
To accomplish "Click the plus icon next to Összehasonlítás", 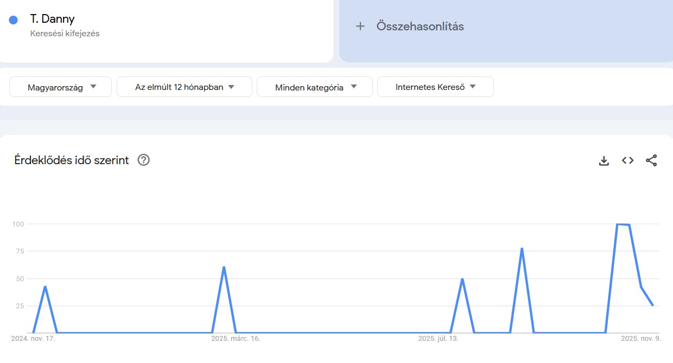I will tap(361, 25).
